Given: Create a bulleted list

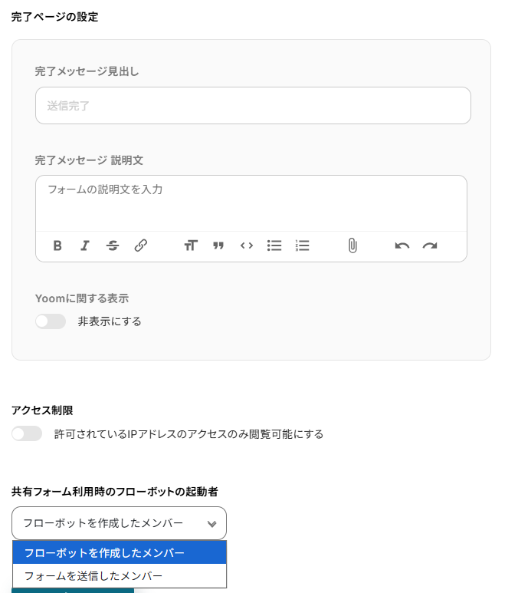Looking at the screenshot, I should [x=274, y=245].
